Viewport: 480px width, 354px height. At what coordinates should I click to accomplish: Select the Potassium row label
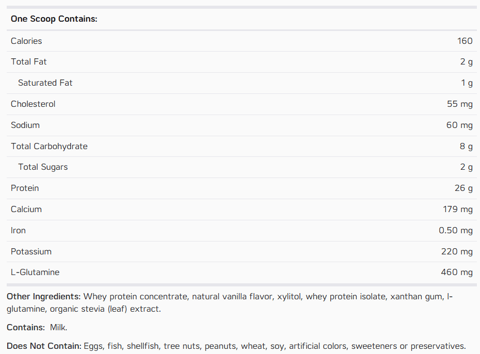(31, 251)
